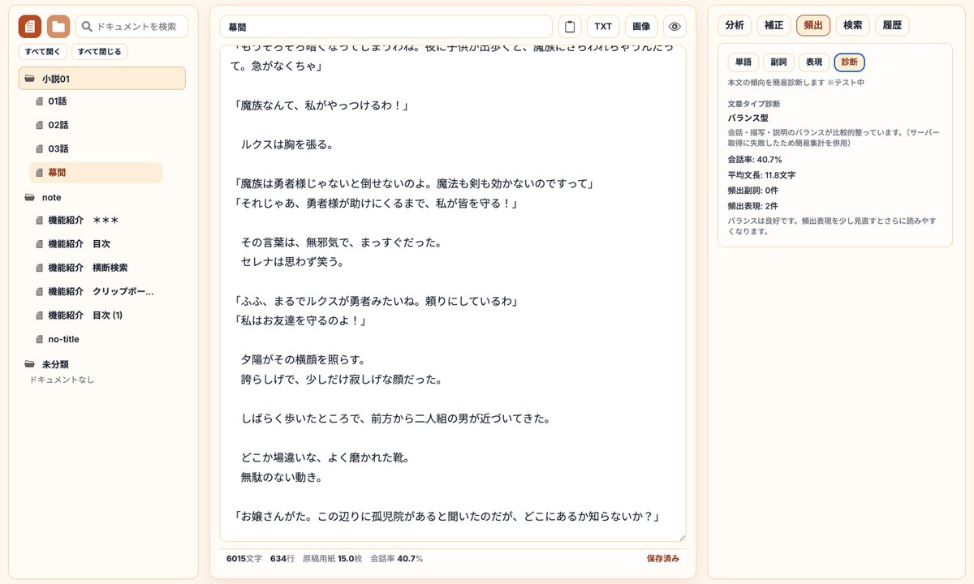Image resolution: width=974 pixels, height=584 pixels.
Task: Select the 副詞 sub-tab
Action: 778,62
